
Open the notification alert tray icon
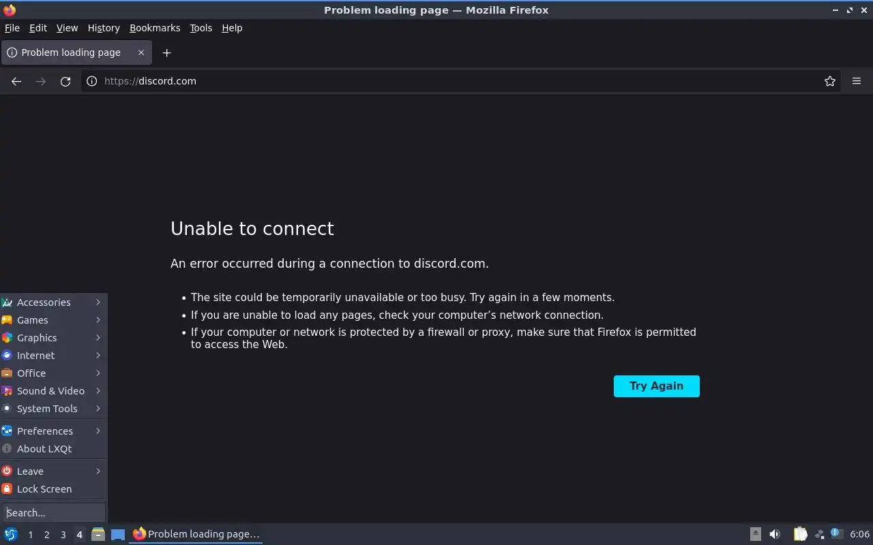click(837, 534)
